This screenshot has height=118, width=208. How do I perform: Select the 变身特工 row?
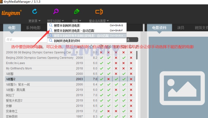(70, 111)
